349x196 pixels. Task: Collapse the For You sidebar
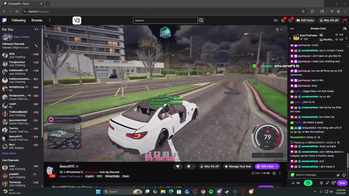tap(36, 29)
